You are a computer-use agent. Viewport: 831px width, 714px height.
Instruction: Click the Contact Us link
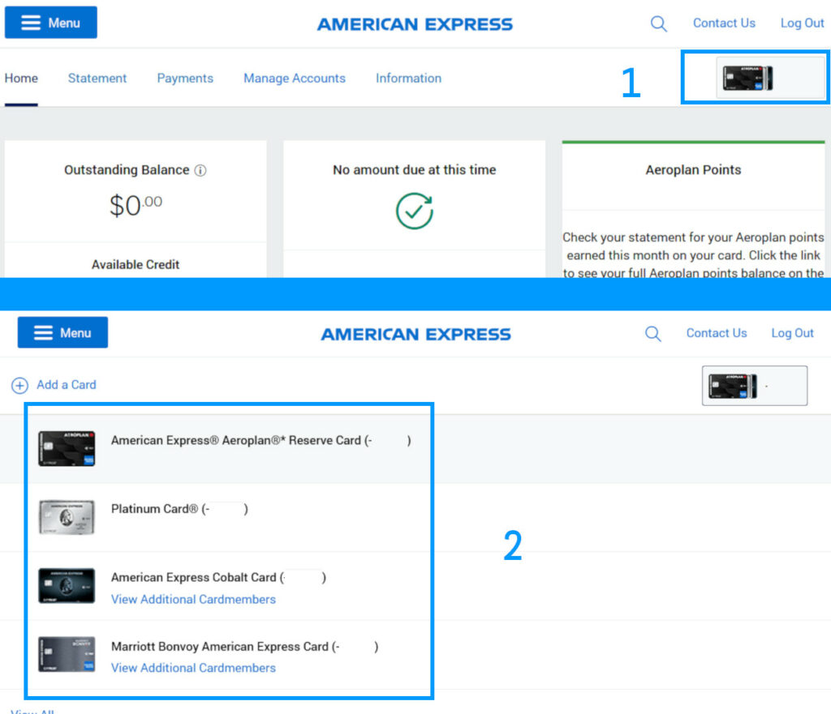pos(723,24)
